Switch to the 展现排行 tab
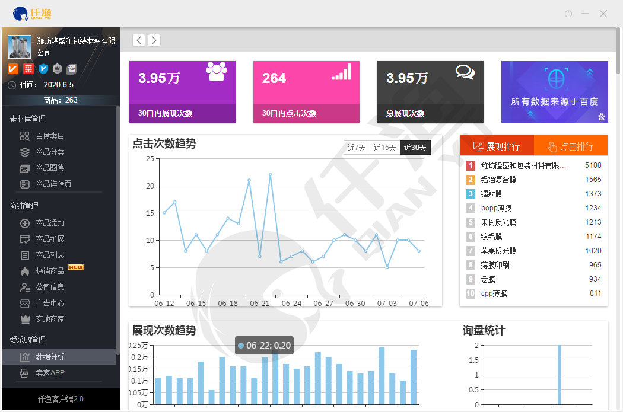The image size is (623, 412). click(497, 146)
